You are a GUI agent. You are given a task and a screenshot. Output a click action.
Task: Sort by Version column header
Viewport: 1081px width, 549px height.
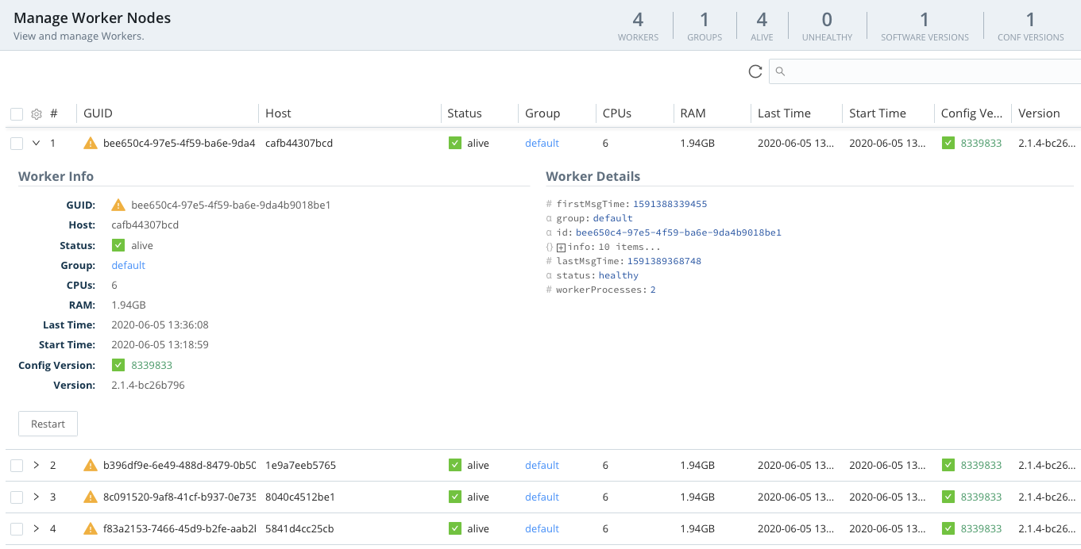pos(1039,113)
